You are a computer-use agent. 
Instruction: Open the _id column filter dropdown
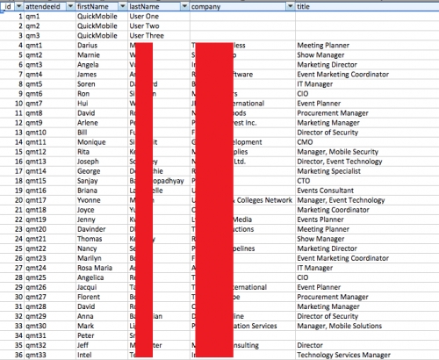19,6
